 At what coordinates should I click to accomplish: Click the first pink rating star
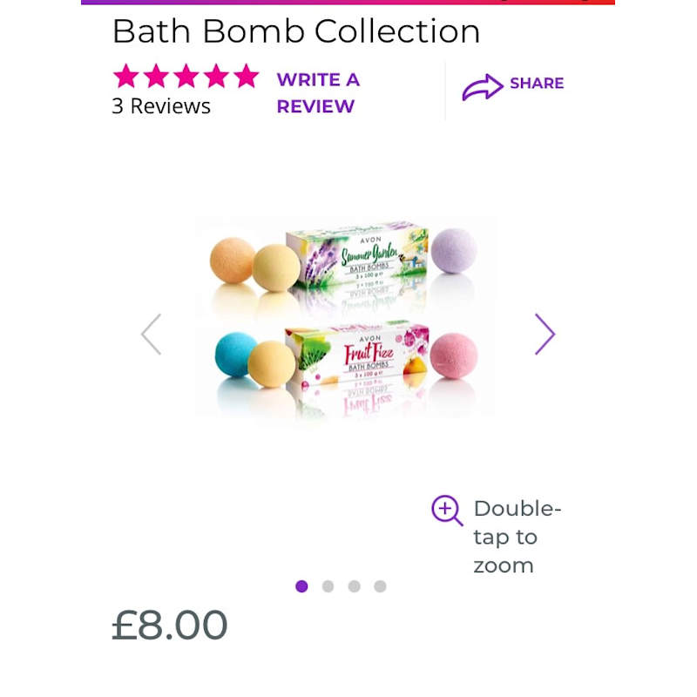126,77
